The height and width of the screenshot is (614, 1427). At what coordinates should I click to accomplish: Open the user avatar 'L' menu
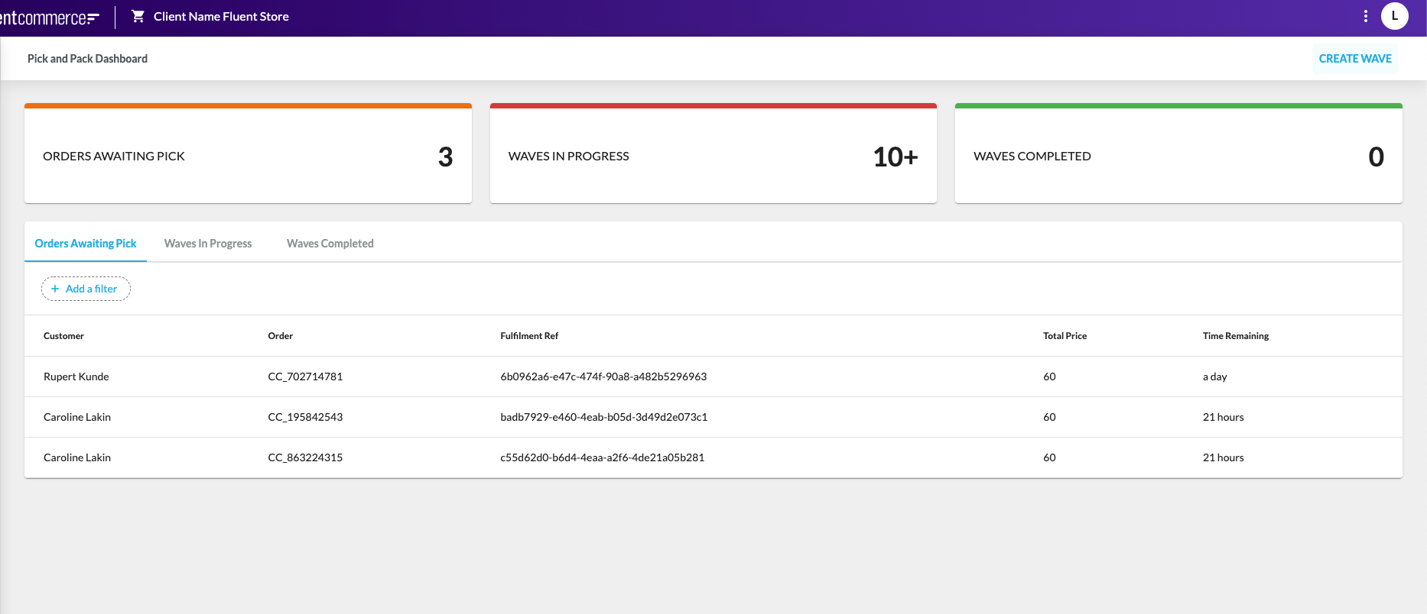point(1394,16)
